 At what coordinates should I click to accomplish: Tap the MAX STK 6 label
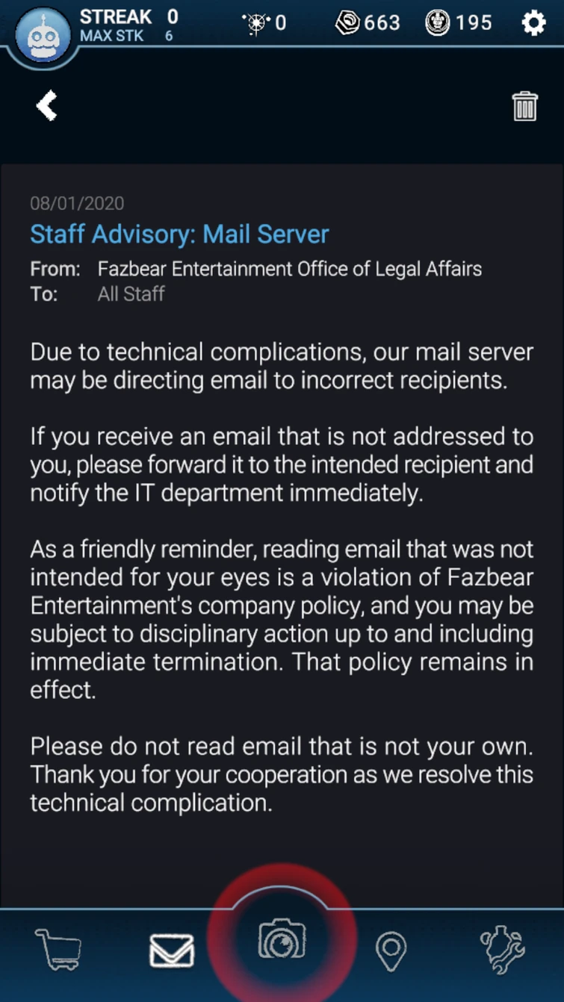point(126,35)
